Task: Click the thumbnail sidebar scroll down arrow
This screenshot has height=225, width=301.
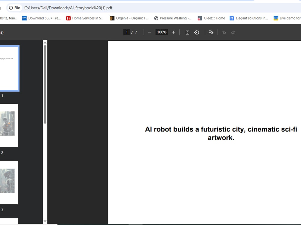Action: point(45,221)
